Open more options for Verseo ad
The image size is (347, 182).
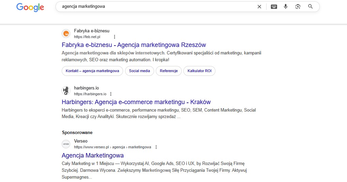coord(156,147)
